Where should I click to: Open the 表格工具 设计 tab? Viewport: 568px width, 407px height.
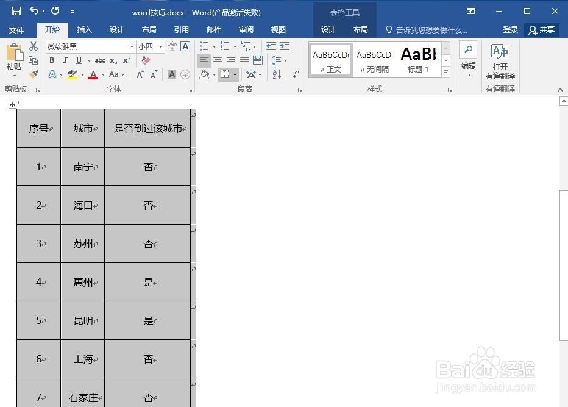(328, 29)
